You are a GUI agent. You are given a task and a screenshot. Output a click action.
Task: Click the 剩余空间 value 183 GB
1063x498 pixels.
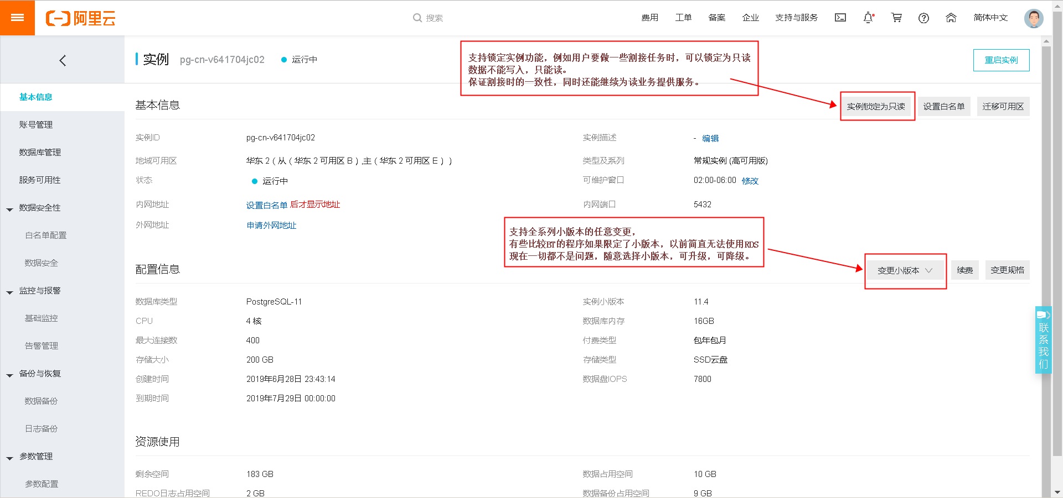pos(260,474)
